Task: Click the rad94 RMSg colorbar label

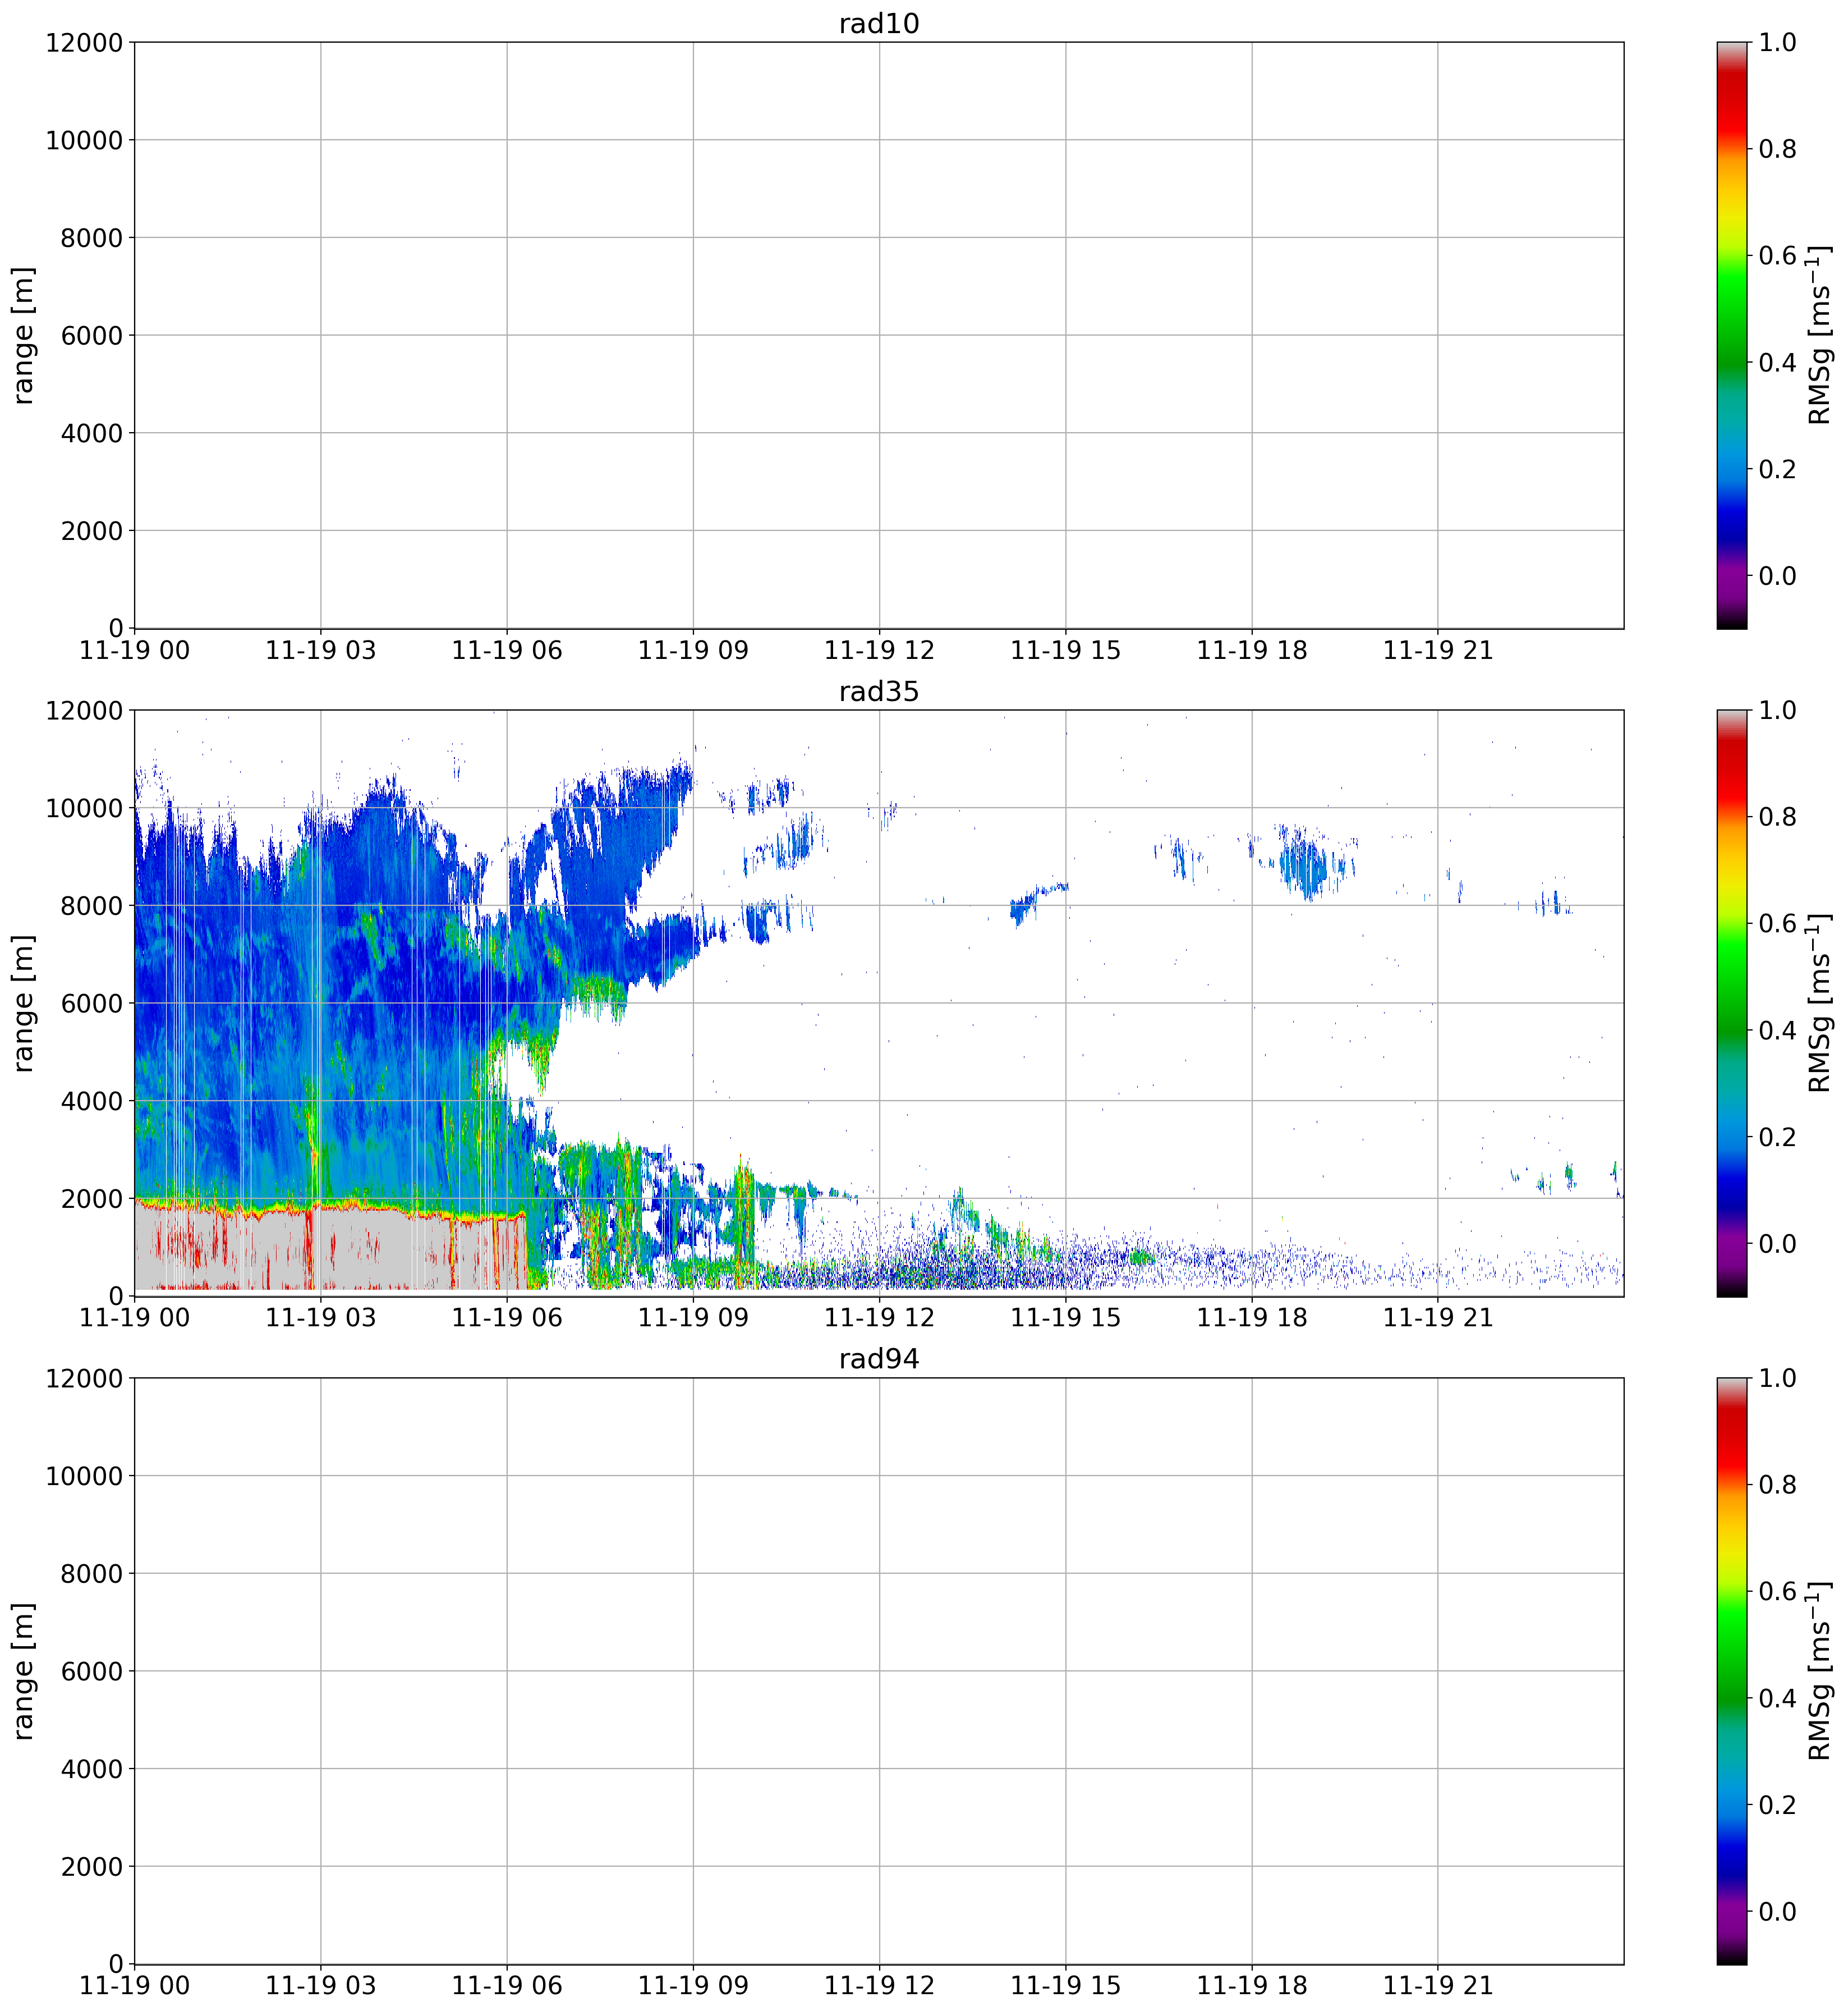Action: pos(1820,1671)
